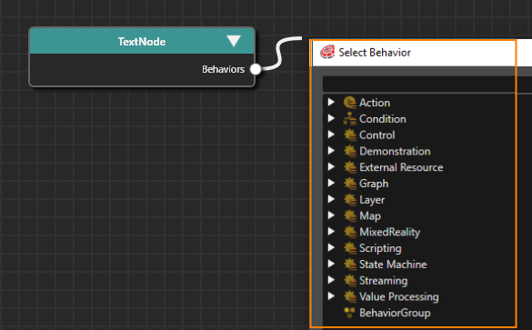Click the Control category gear icon
The width and height of the screenshot is (532, 330).
[350, 135]
